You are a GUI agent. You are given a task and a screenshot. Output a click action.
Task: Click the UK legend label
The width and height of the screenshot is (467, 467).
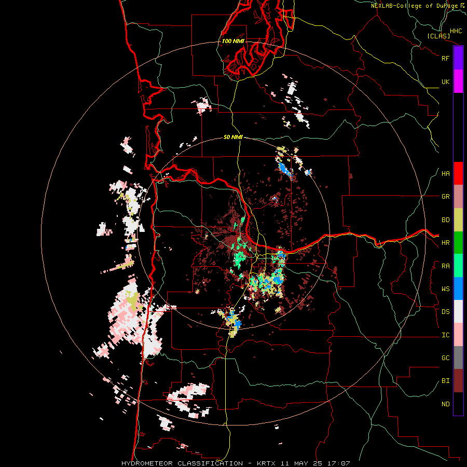[445, 81]
